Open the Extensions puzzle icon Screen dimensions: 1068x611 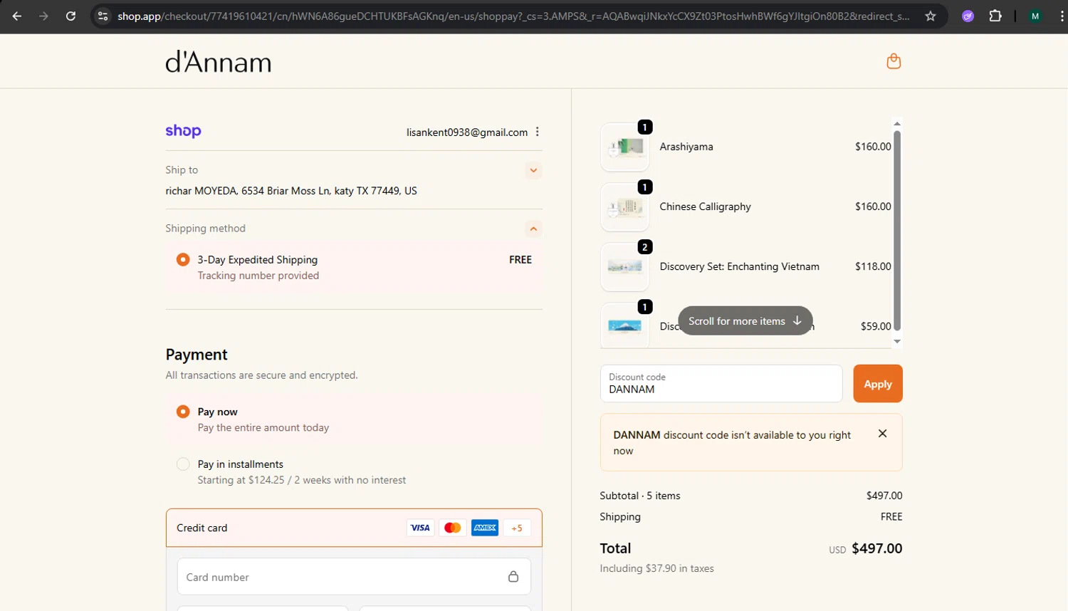coord(995,16)
